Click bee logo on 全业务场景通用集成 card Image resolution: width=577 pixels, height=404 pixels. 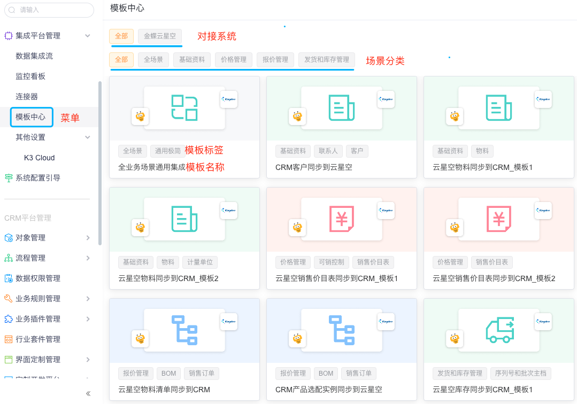coord(140,116)
